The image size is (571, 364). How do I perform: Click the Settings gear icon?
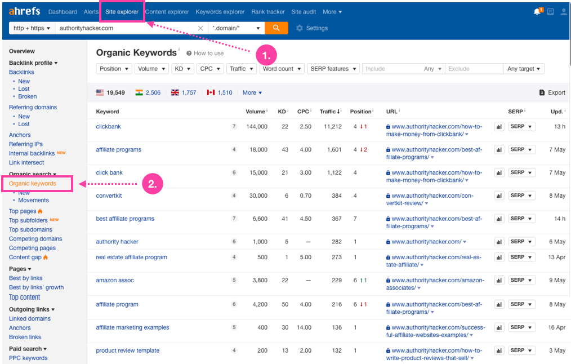pos(300,28)
